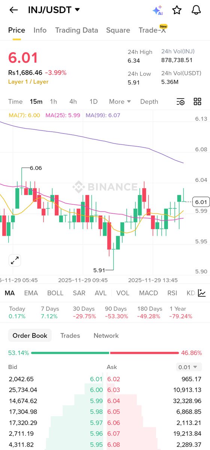
Task: Select the 1h timeframe
Action: tap(54, 102)
